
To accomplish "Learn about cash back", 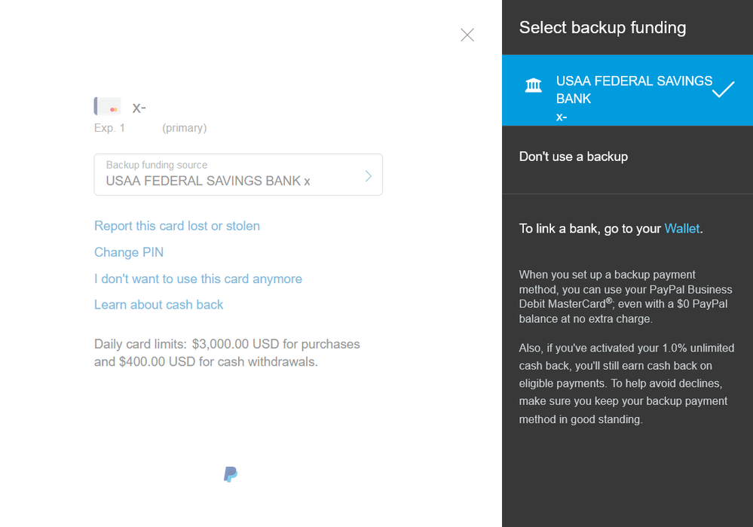I will (158, 304).
